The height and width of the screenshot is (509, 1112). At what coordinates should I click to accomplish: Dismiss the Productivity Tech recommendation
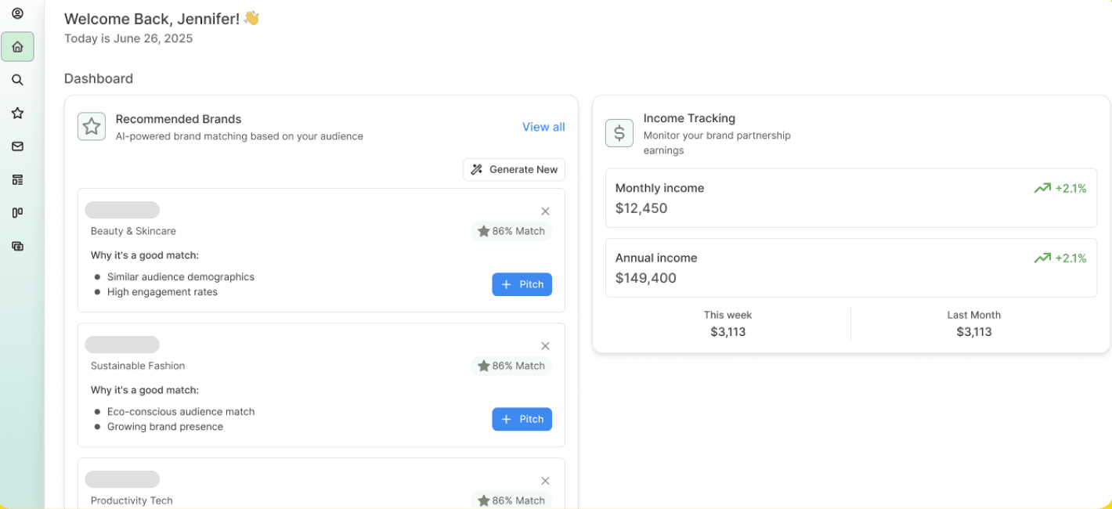pyautogui.click(x=545, y=480)
